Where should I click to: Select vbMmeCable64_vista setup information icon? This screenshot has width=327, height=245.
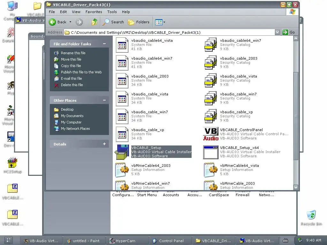(x=211, y=170)
